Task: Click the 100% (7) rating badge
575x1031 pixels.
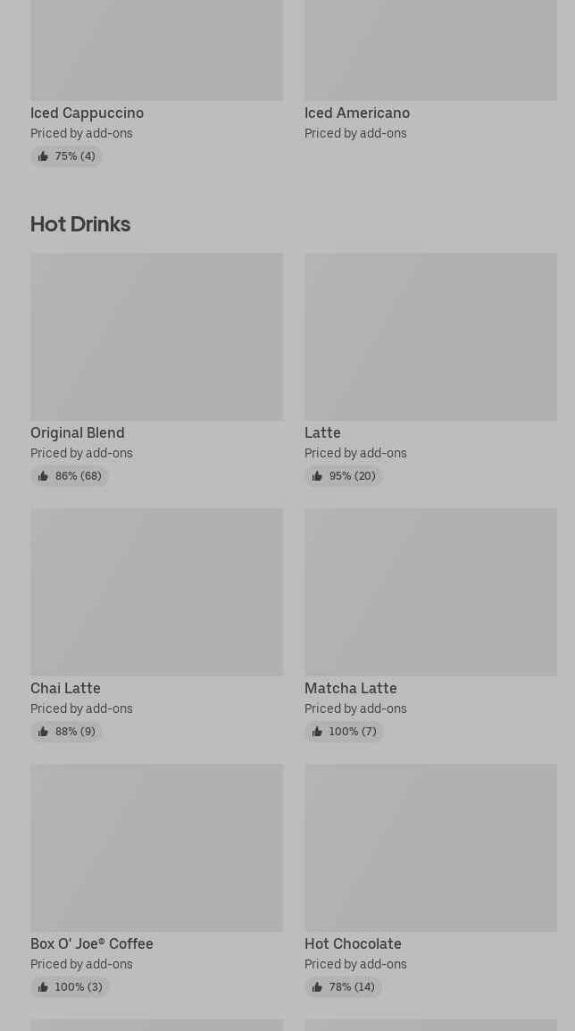Action: coord(344,732)
